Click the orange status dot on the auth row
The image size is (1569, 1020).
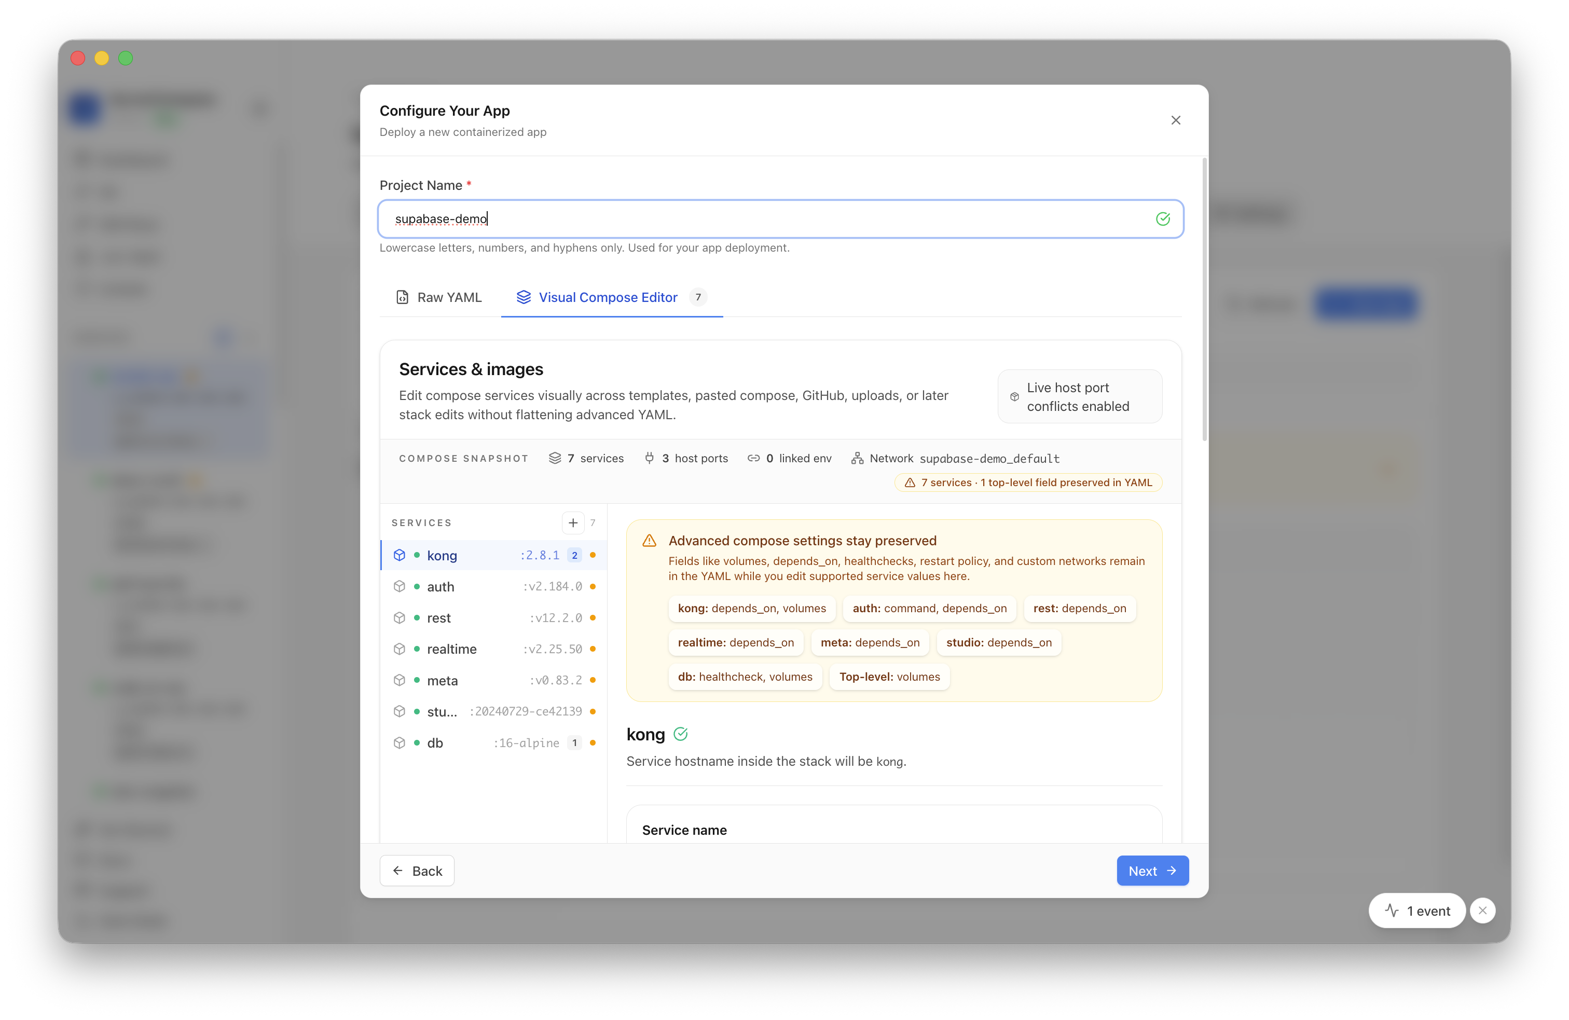coord(593,586)
